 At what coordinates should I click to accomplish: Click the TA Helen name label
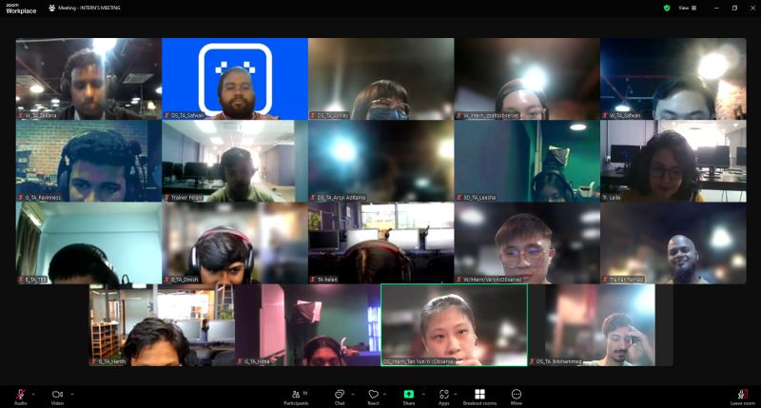(327, 280)
